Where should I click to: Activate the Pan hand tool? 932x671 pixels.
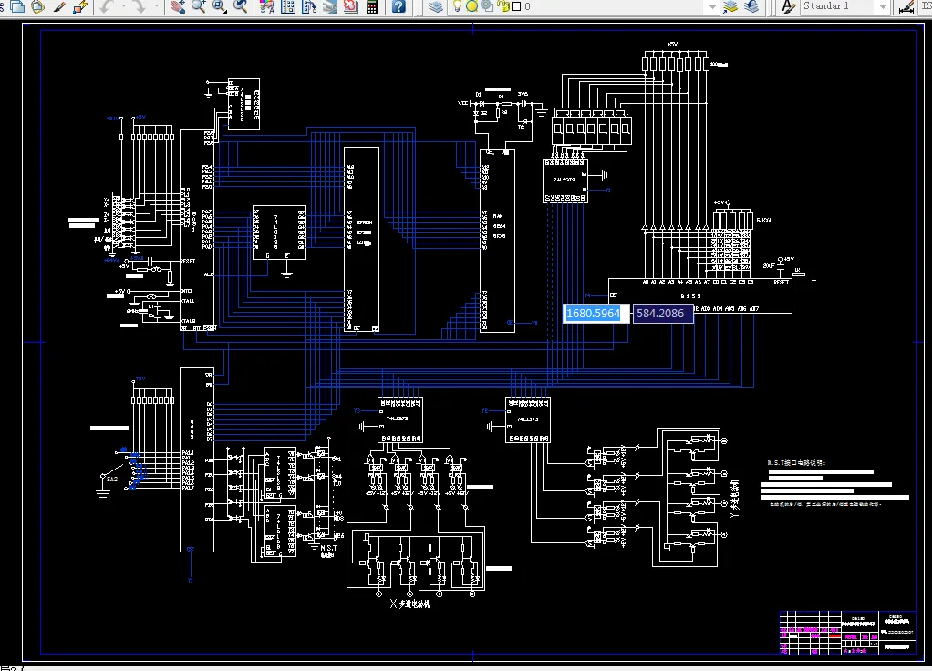[x=178, y=6]
